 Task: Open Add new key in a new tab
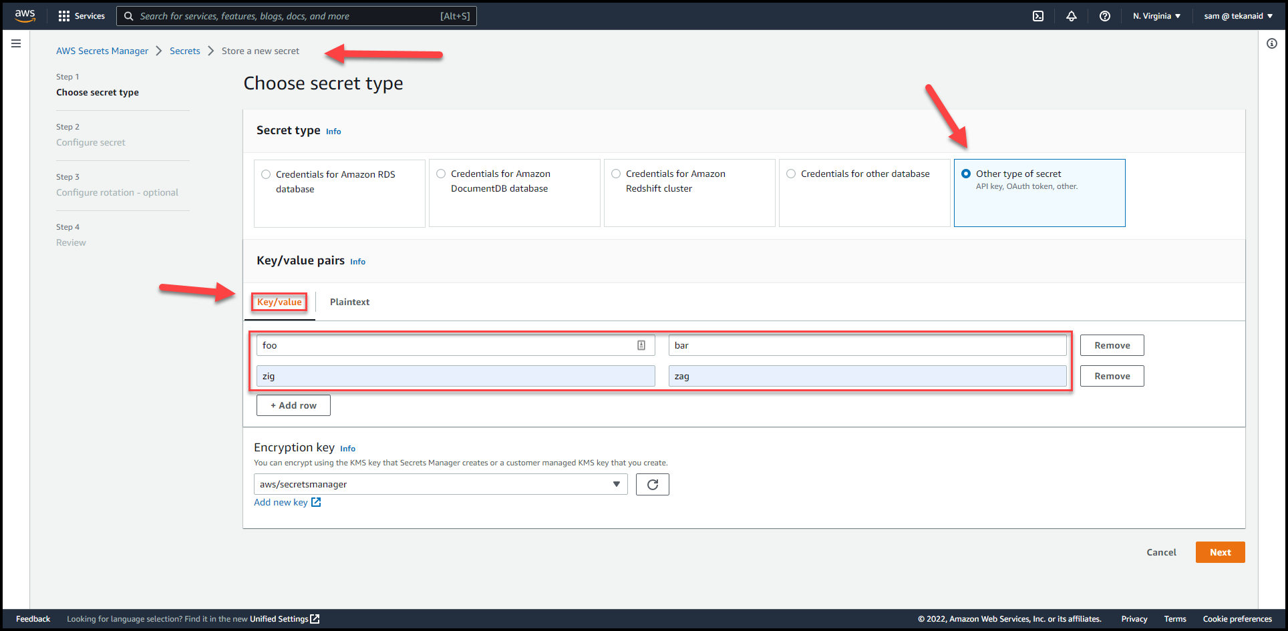pyautogui.click(x=287, y=502)
